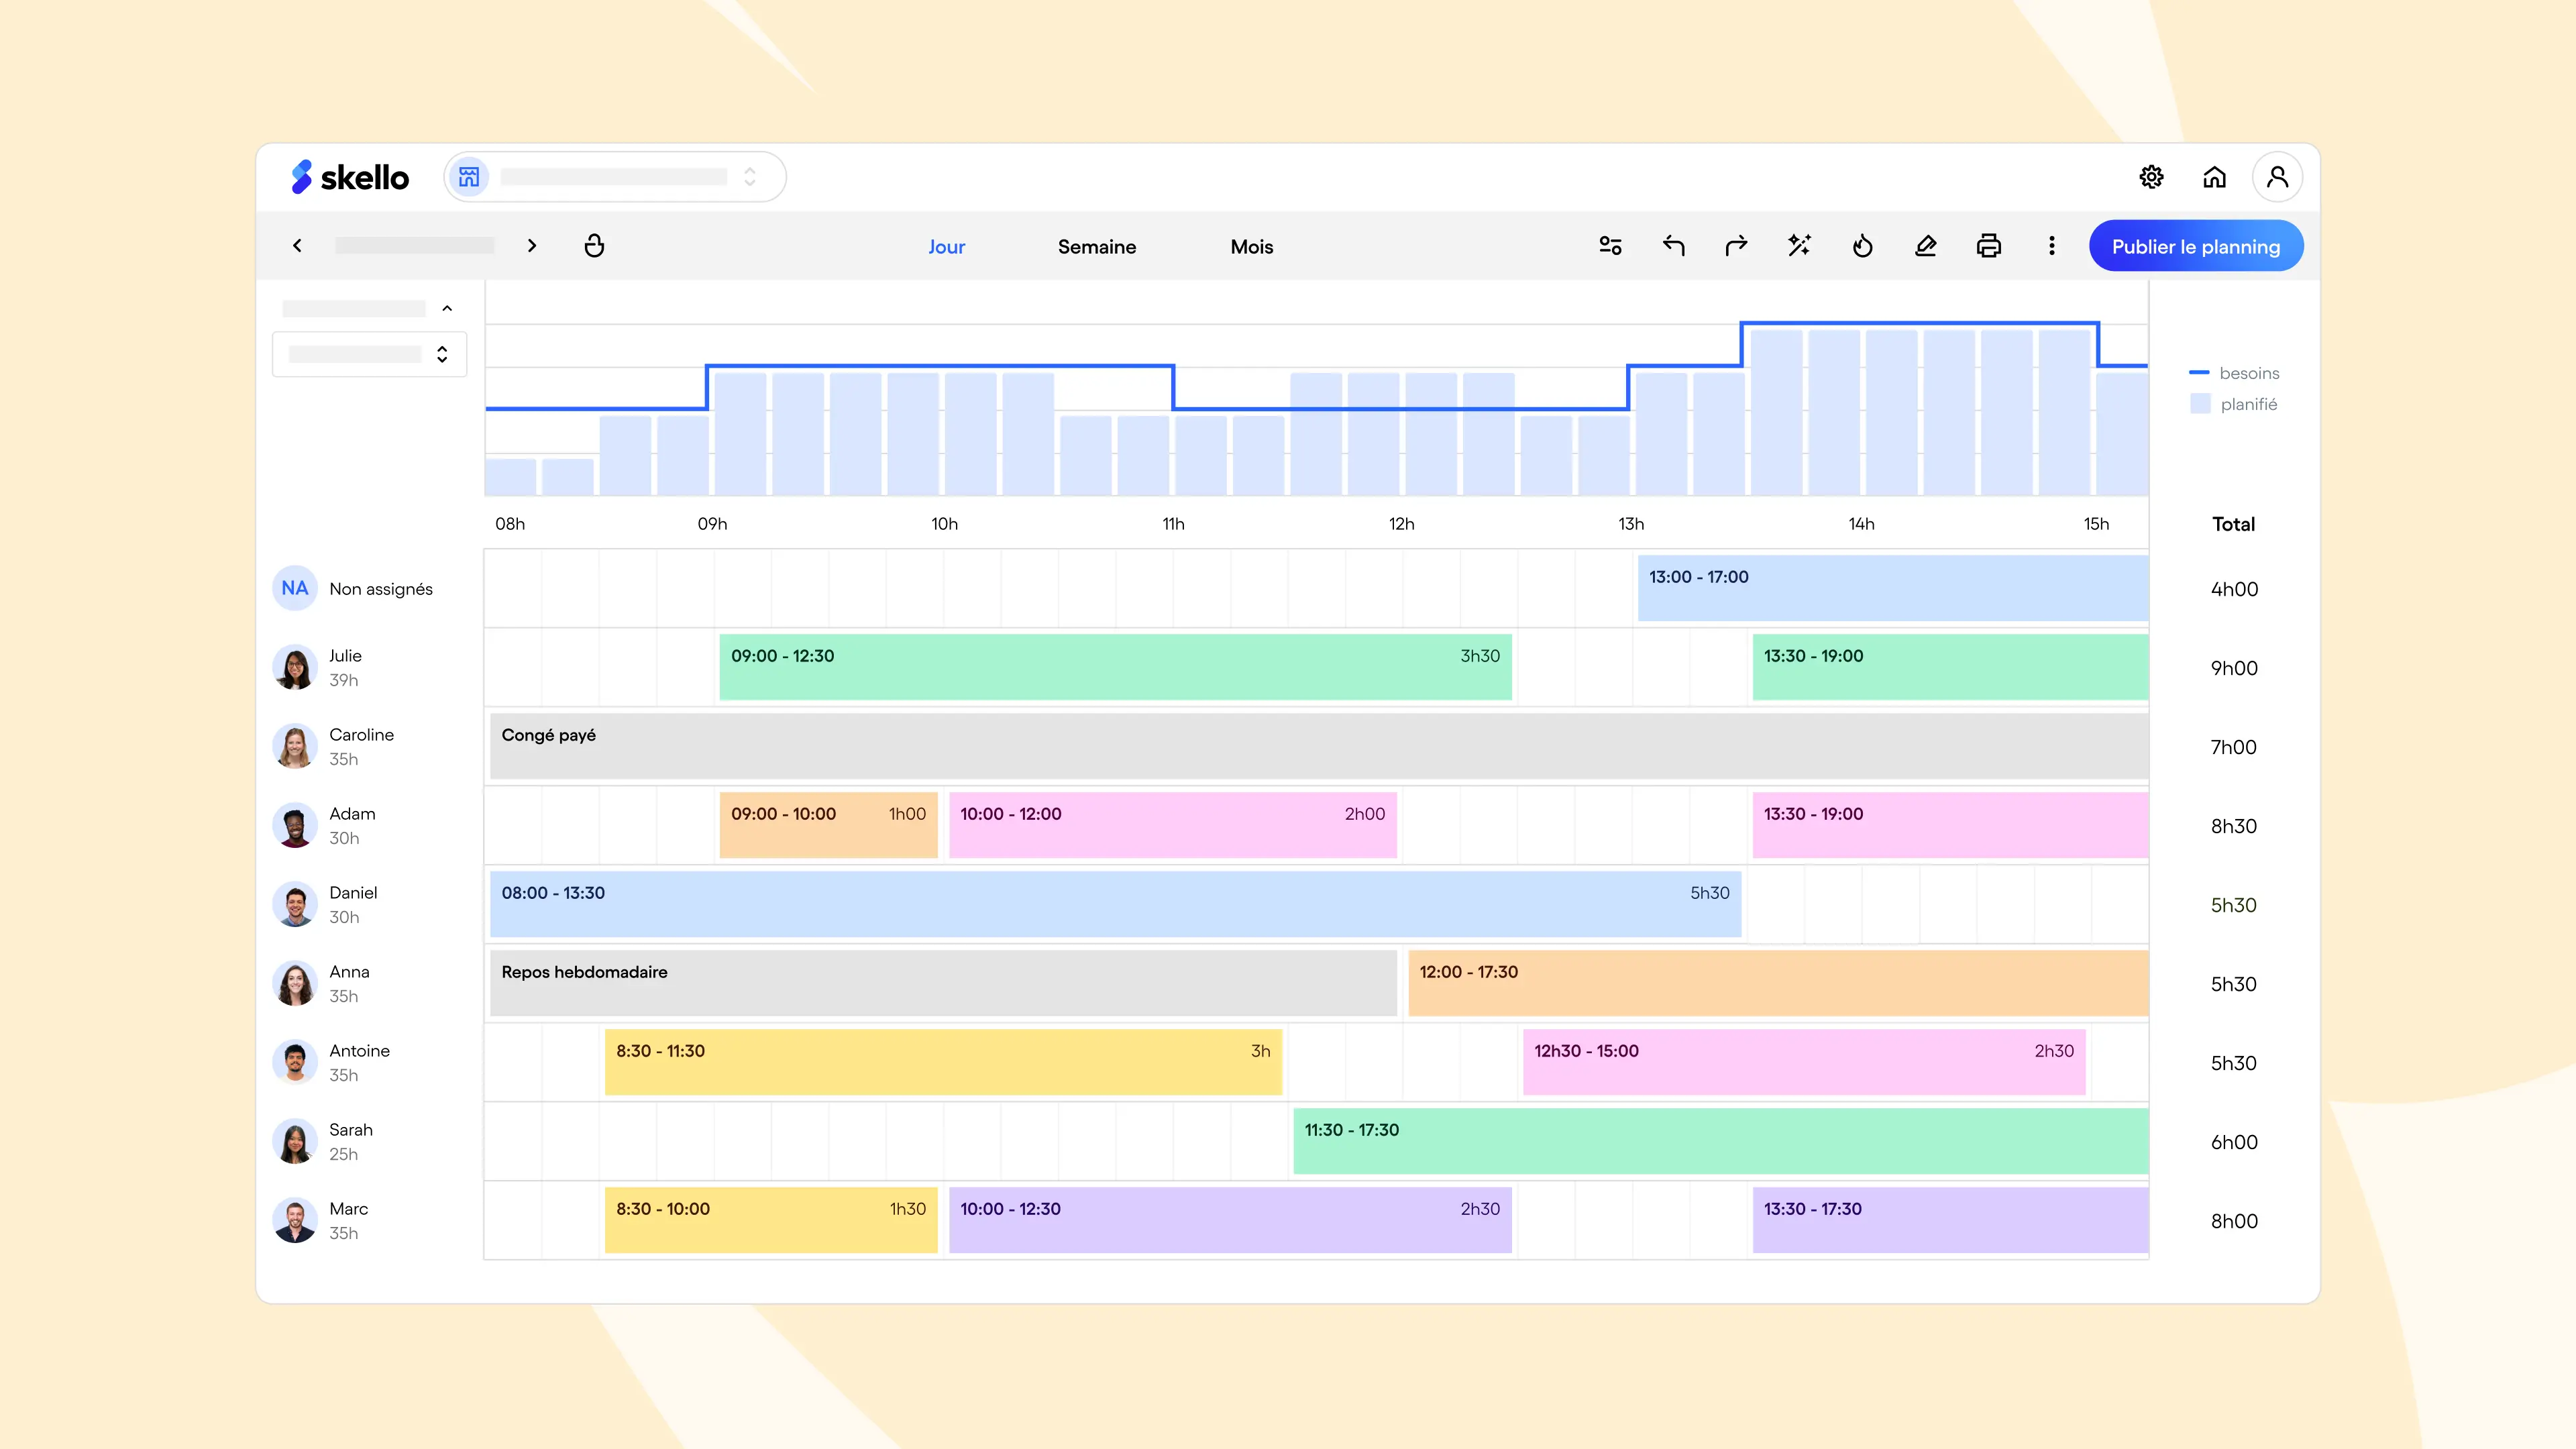Click Publier le planning button

pyautogui.click(x=2195, y=247)
